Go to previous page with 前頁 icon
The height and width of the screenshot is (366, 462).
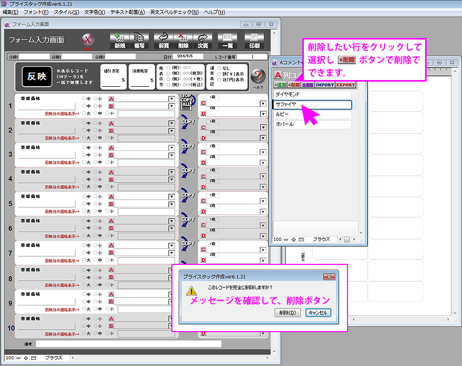pyautogui.click(x=164, y=41)
